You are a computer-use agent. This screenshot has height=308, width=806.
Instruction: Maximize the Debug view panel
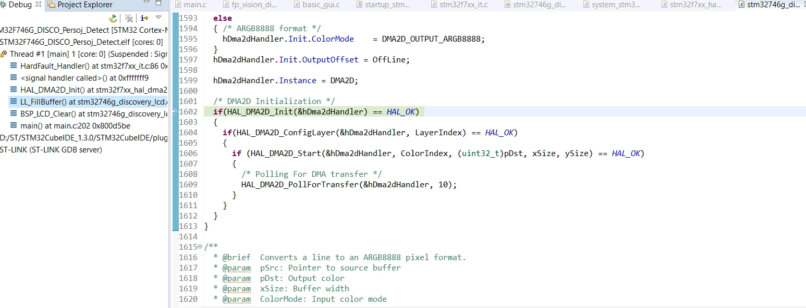click(158, 4)
